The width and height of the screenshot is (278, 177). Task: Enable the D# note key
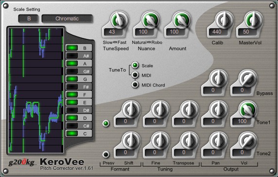click(x=79, y=110)
